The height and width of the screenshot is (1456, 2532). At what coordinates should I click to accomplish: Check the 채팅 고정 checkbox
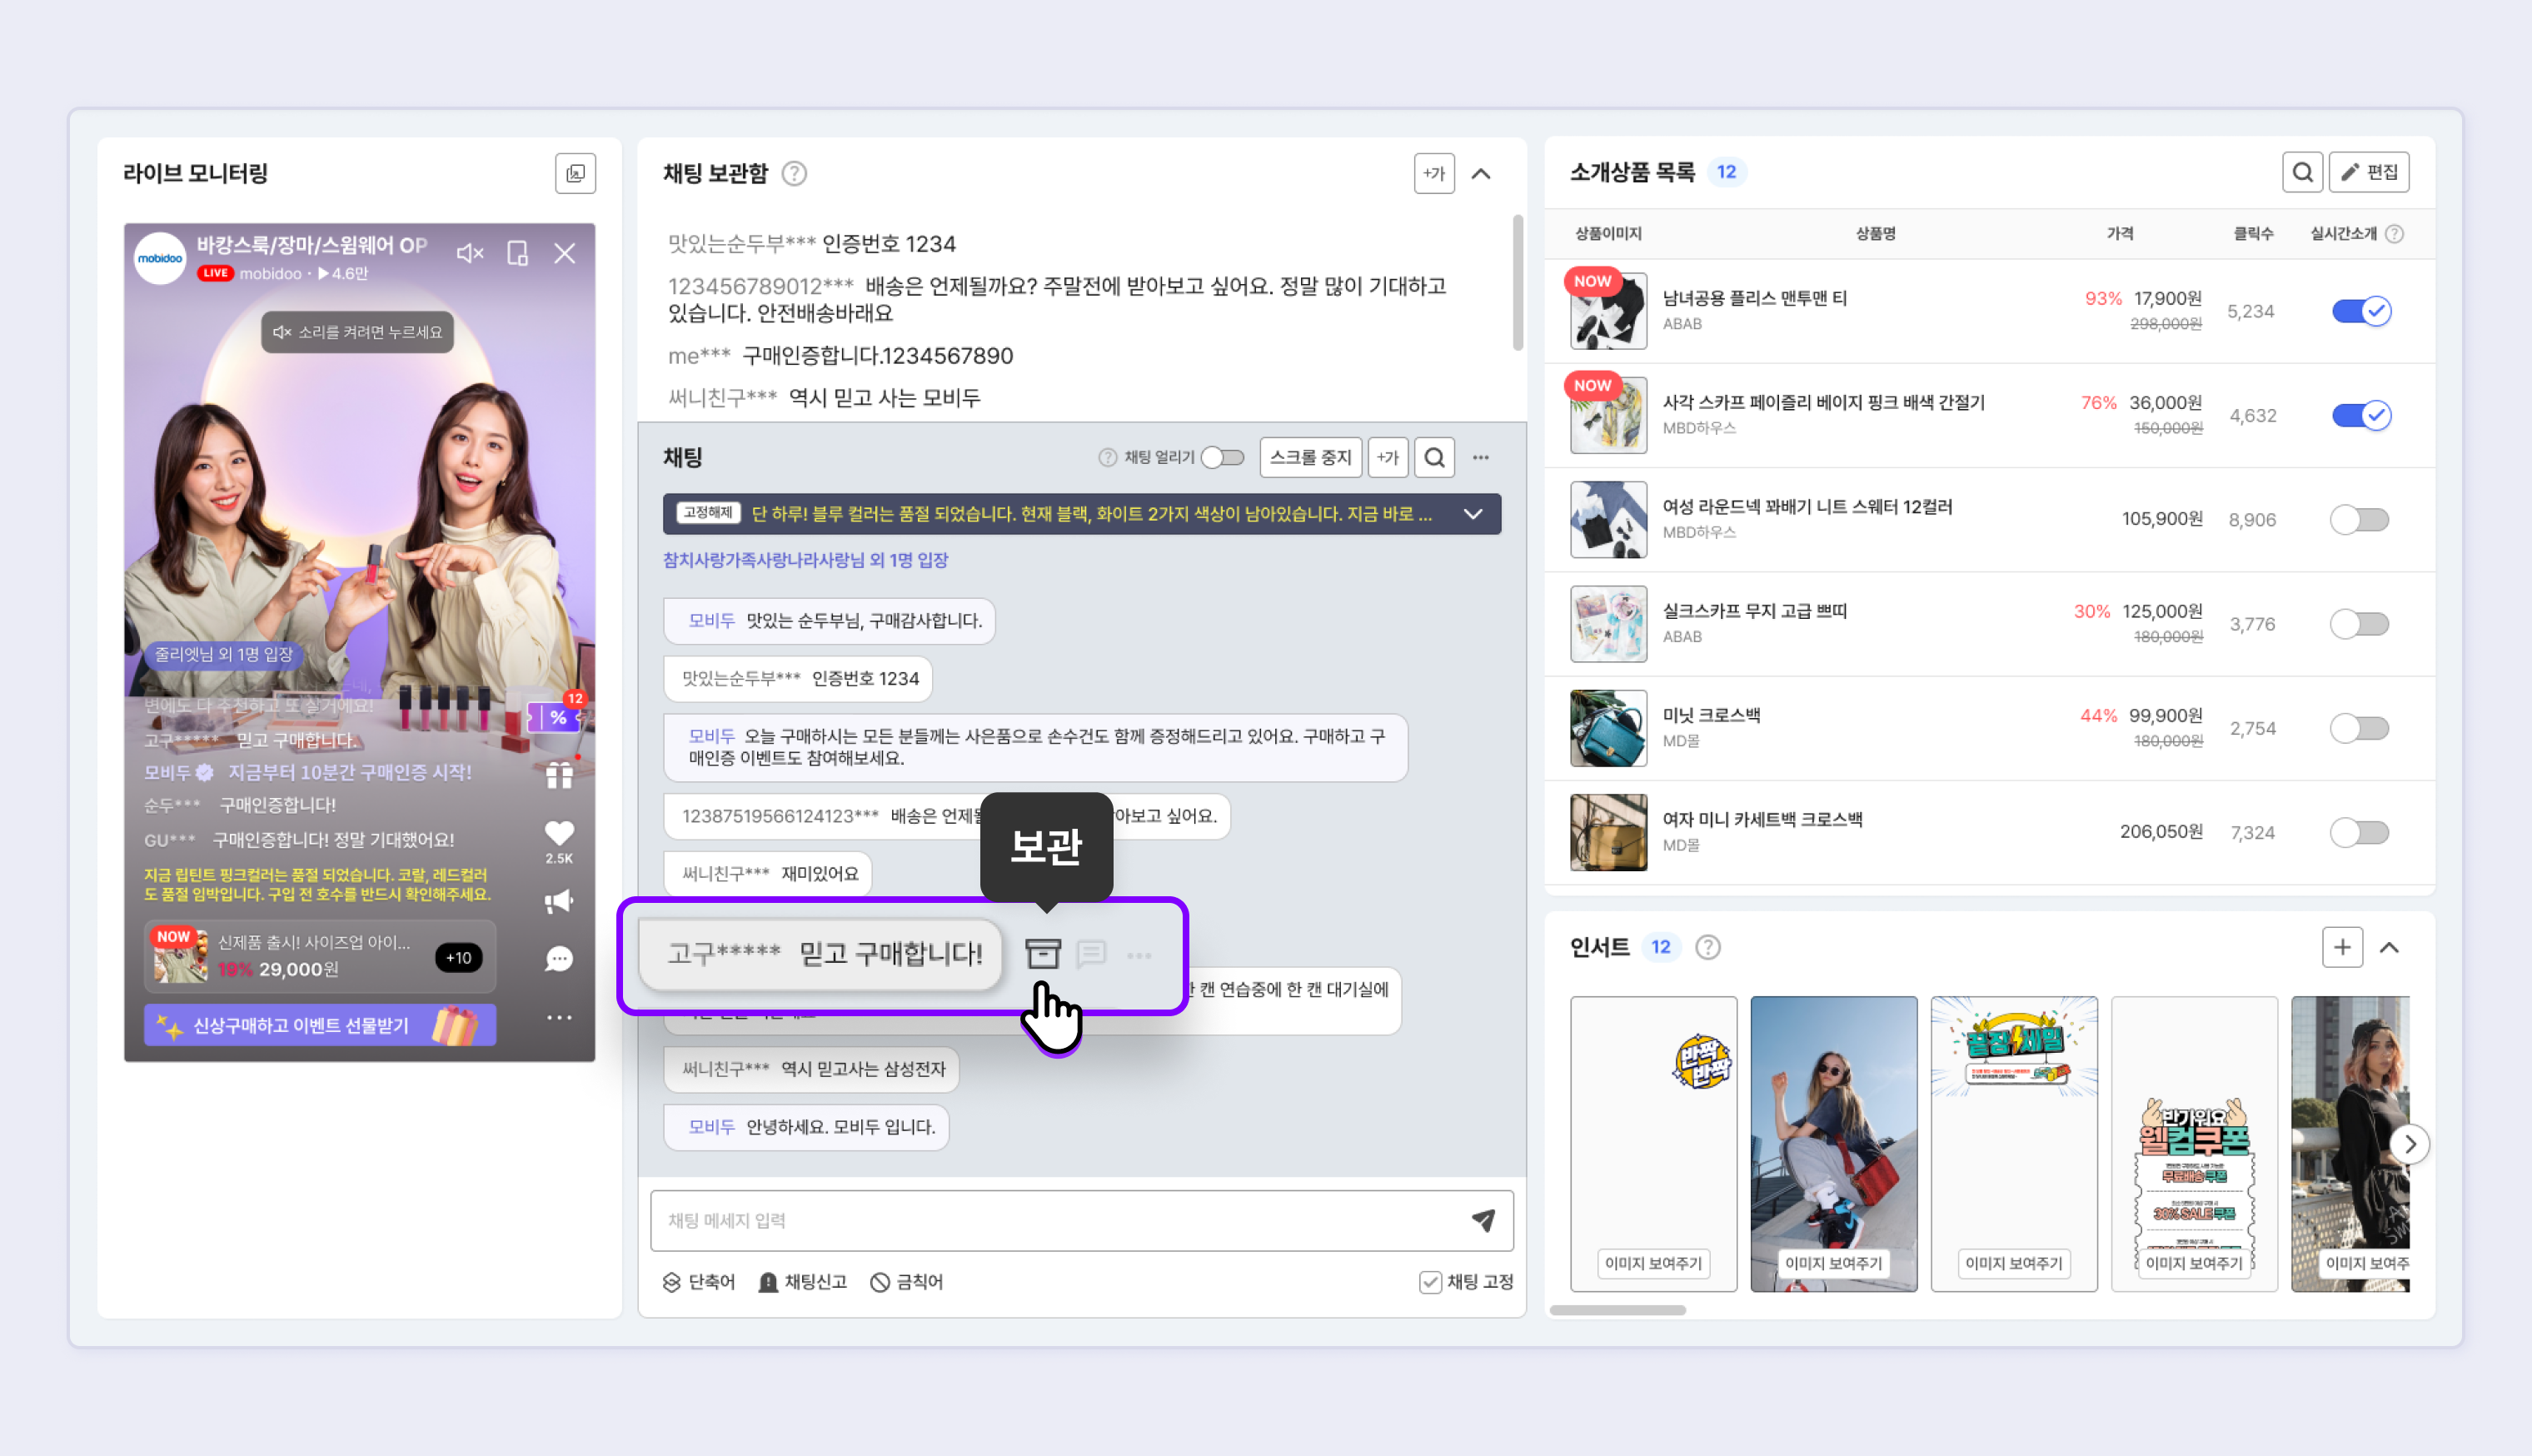click(x=1430, y=1282)
